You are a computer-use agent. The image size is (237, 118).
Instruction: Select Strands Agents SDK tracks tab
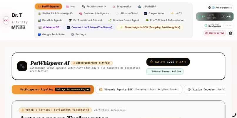139,89
